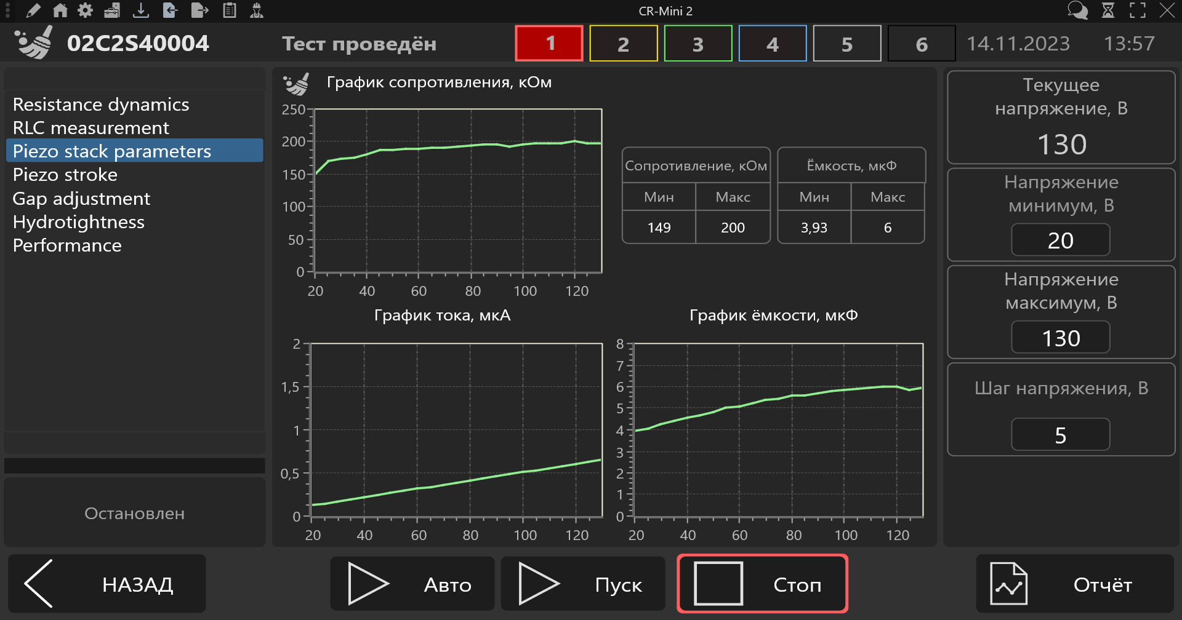This screenshot has height=620, width=1182.
Task: Click the export file icon with right arrow
Action: pos(199,10)
